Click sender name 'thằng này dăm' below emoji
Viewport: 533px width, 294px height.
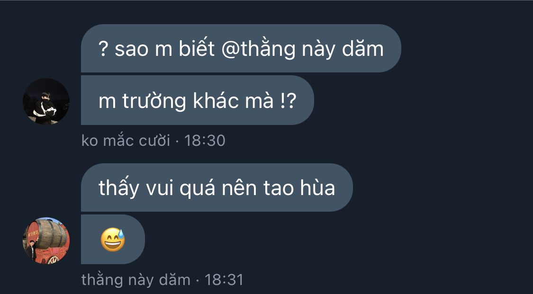(x=136, y=280)
